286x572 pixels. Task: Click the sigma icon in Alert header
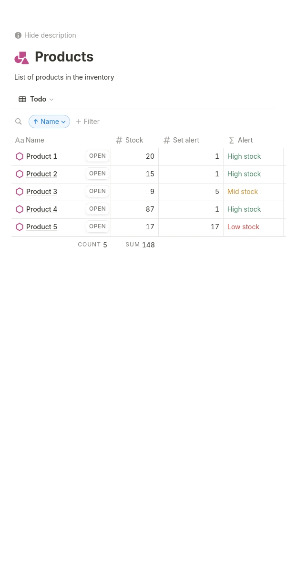232,140
